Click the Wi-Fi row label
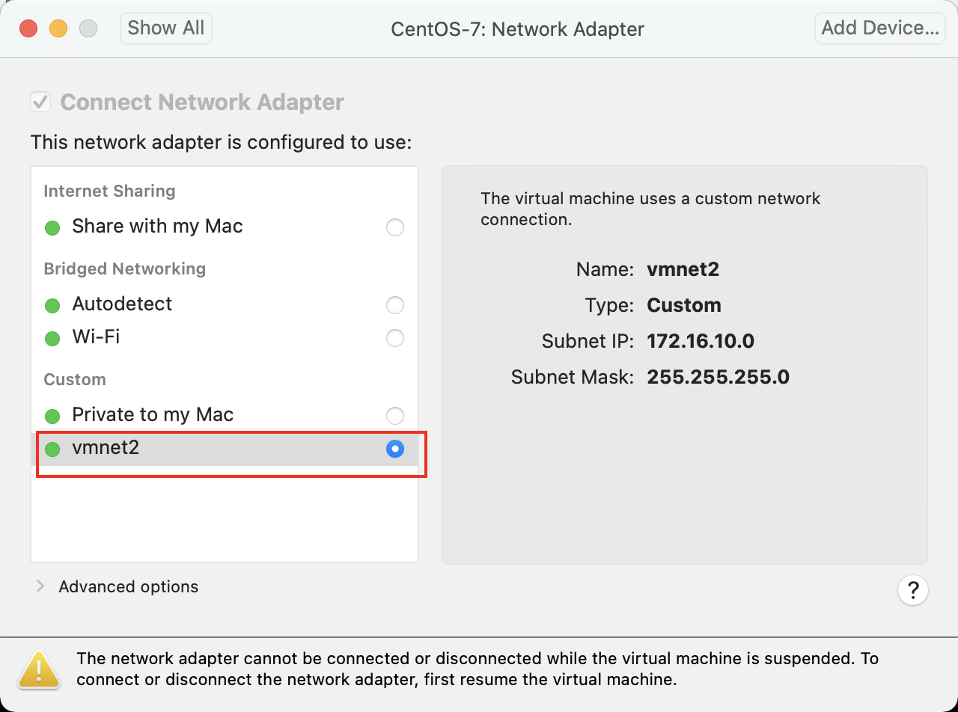Screen dimensions: 958x712 pos(96,337)
